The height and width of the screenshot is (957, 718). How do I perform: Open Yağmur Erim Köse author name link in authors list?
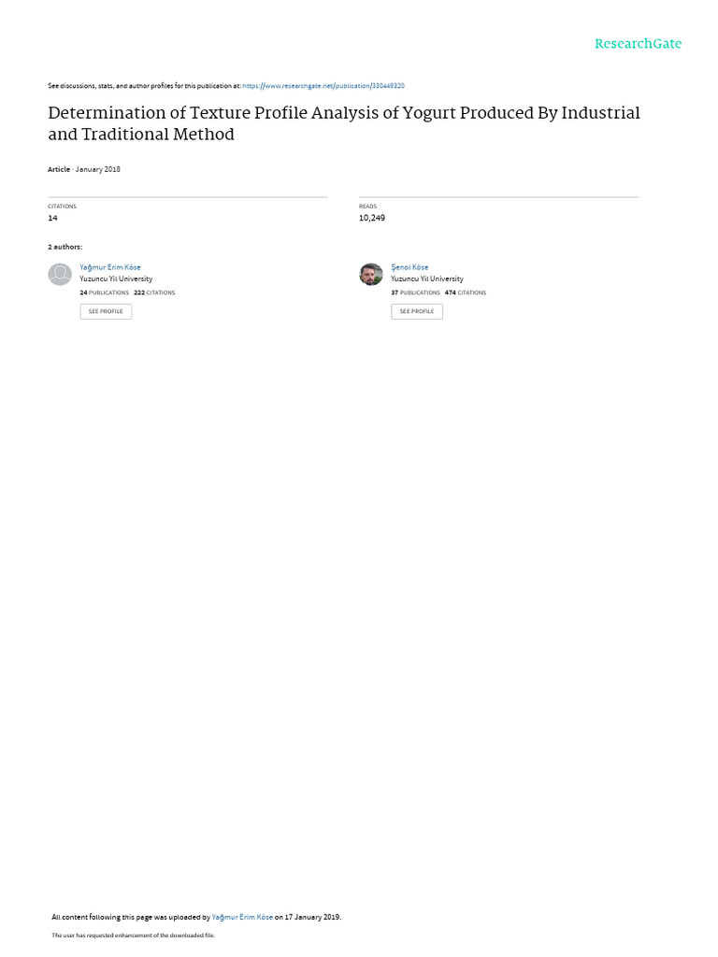110,267
